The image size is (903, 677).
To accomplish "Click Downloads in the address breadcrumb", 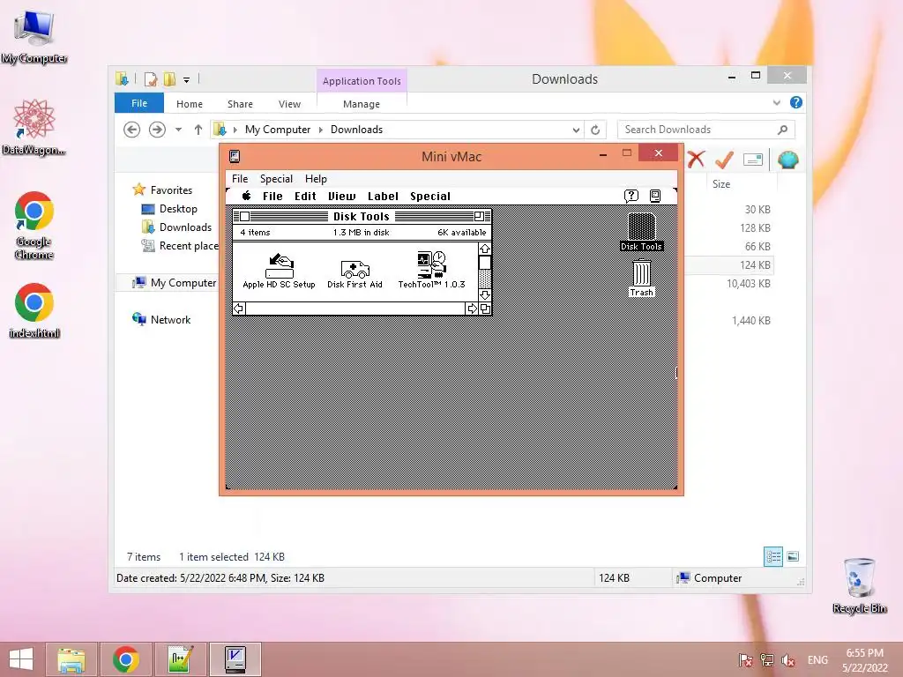I will point(356,130).
